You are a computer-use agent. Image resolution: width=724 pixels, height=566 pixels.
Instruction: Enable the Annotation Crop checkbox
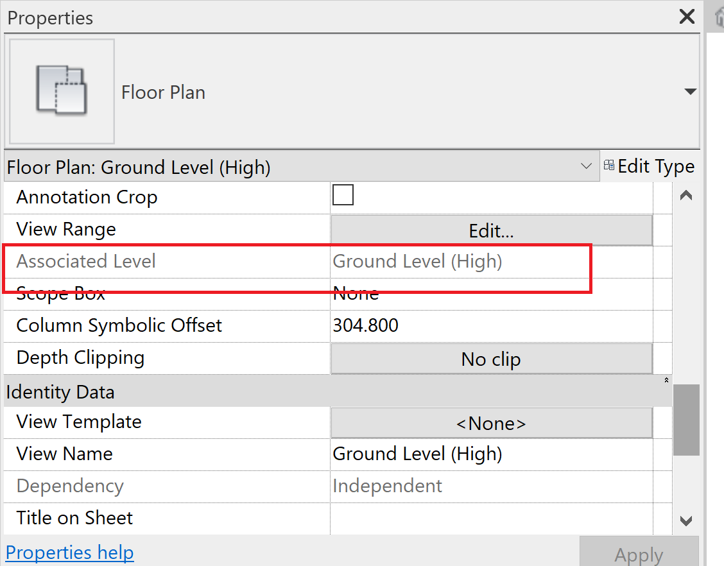pyautogui.click(x=343, y=194)
